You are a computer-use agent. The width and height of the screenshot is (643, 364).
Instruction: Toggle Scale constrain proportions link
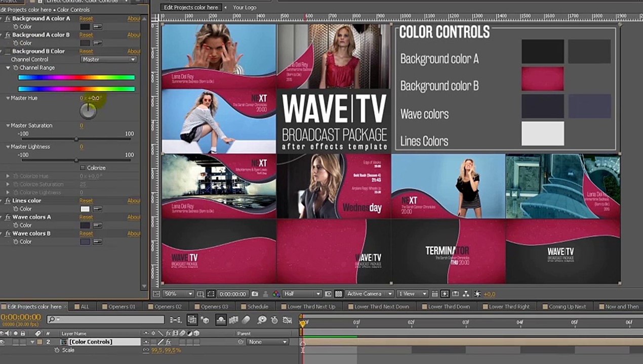click(146, 350)
